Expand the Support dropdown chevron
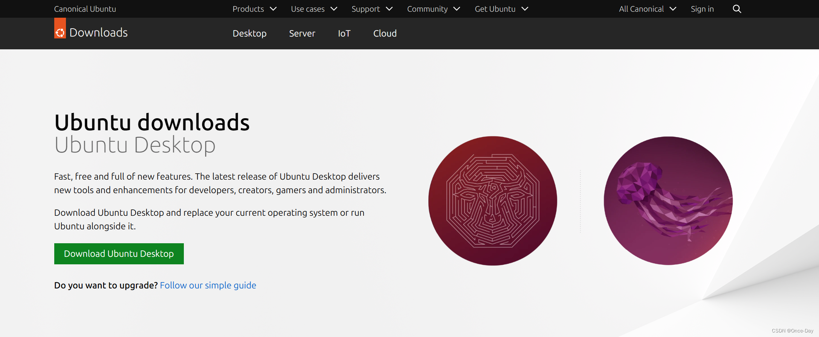The image size is (819, 337). [x=389, y=9]
